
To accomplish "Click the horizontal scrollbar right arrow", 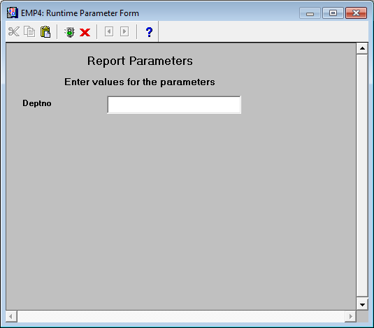I will point(350,317).
